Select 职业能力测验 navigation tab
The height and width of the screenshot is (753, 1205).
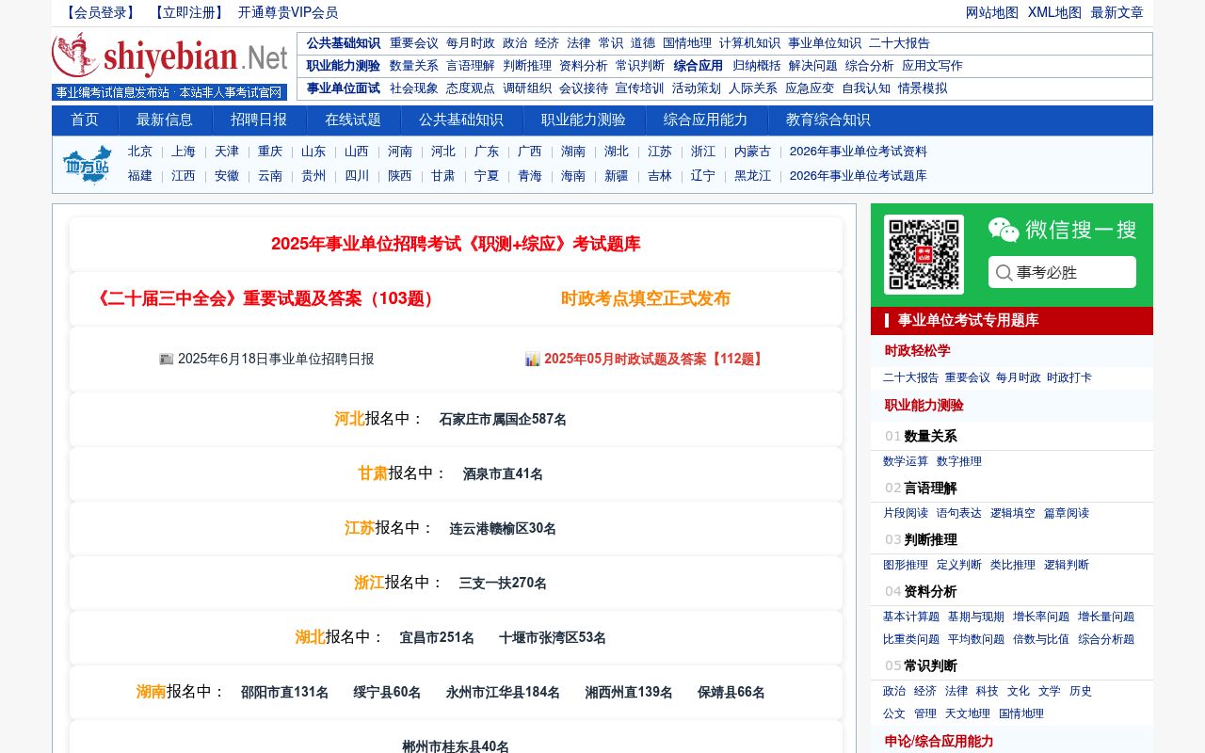pyautogui.click(x=584, y=120)
